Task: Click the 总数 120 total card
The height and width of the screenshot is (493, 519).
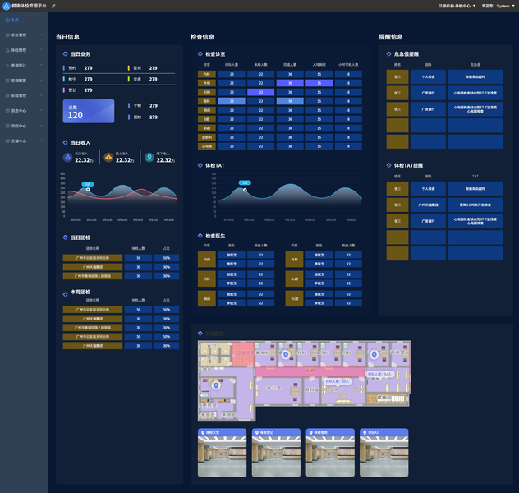Action: pyautogui.click(x=89, y=111)
